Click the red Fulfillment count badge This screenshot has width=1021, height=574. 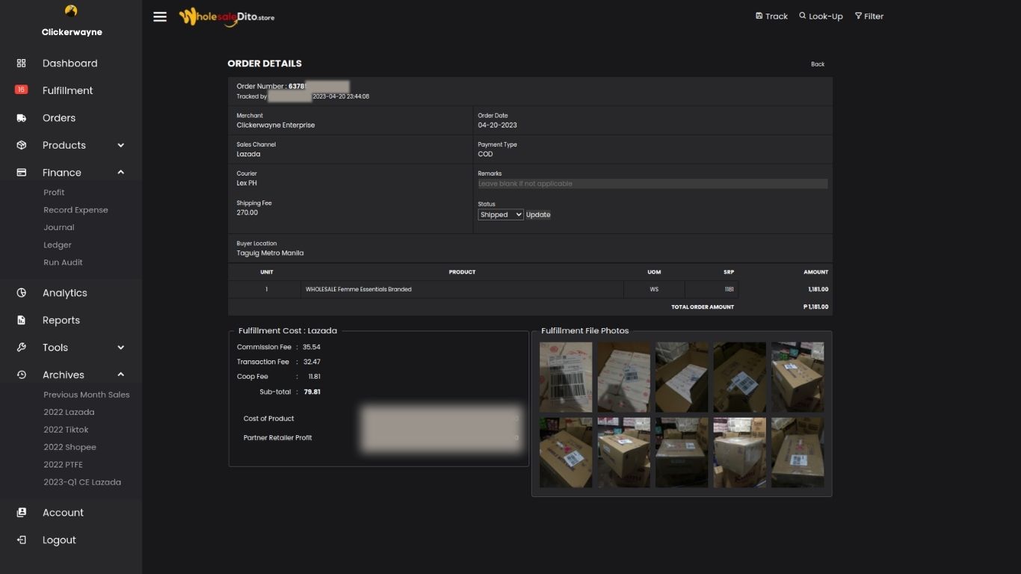[21, 90]
